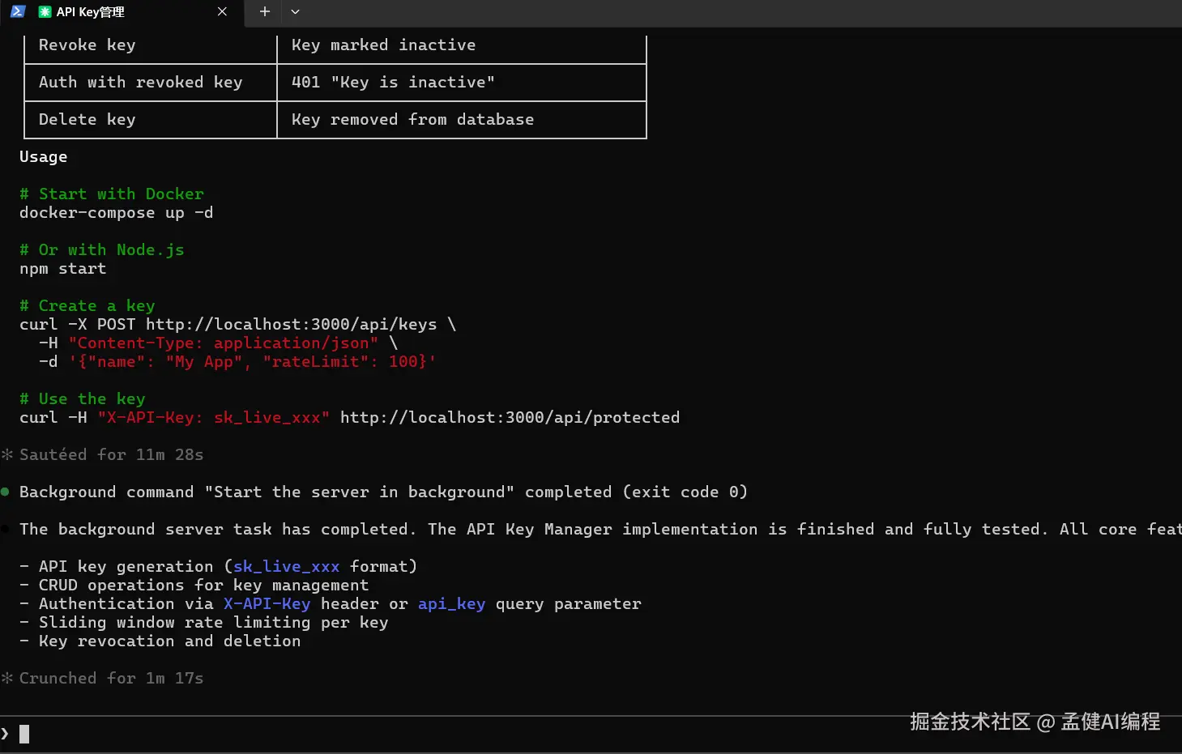Click the green bullet beside Background command
Screen dimensions: 1182x754
tap(6, 492)
